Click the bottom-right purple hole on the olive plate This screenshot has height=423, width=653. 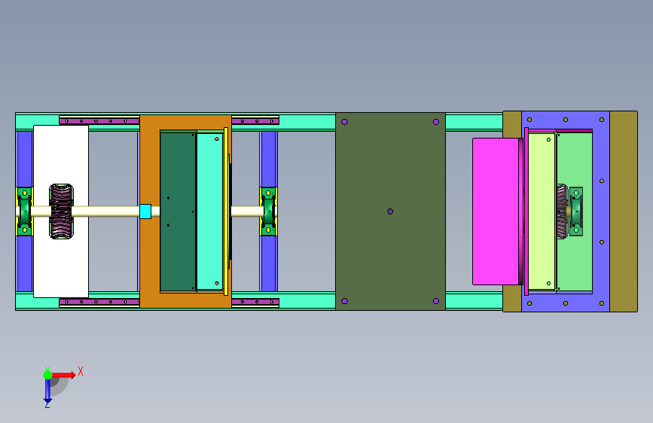coord(436,301)
